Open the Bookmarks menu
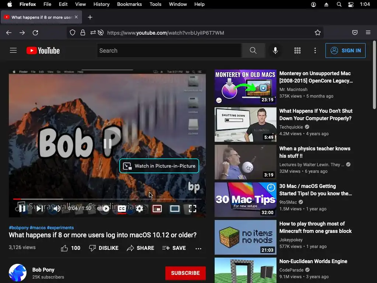Screen dimensions: 377x283 point(129,4)
